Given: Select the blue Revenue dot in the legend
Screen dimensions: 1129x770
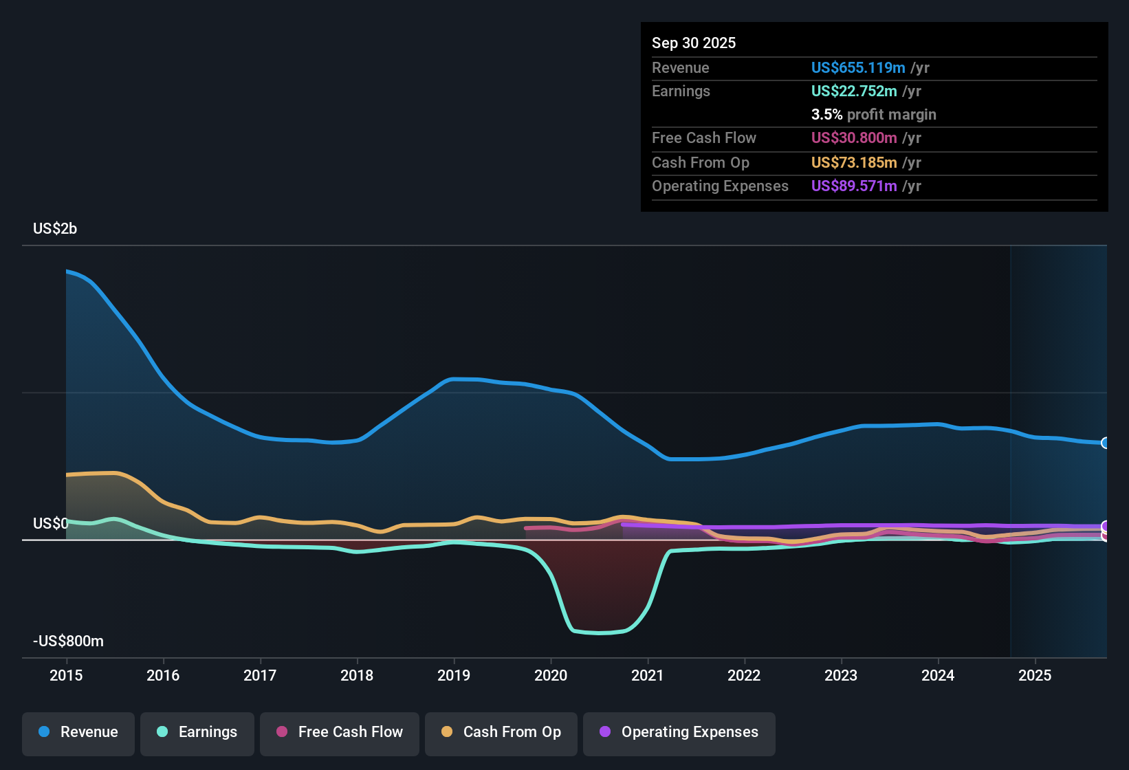Looking at the screenshot, I should coord(43,732).
